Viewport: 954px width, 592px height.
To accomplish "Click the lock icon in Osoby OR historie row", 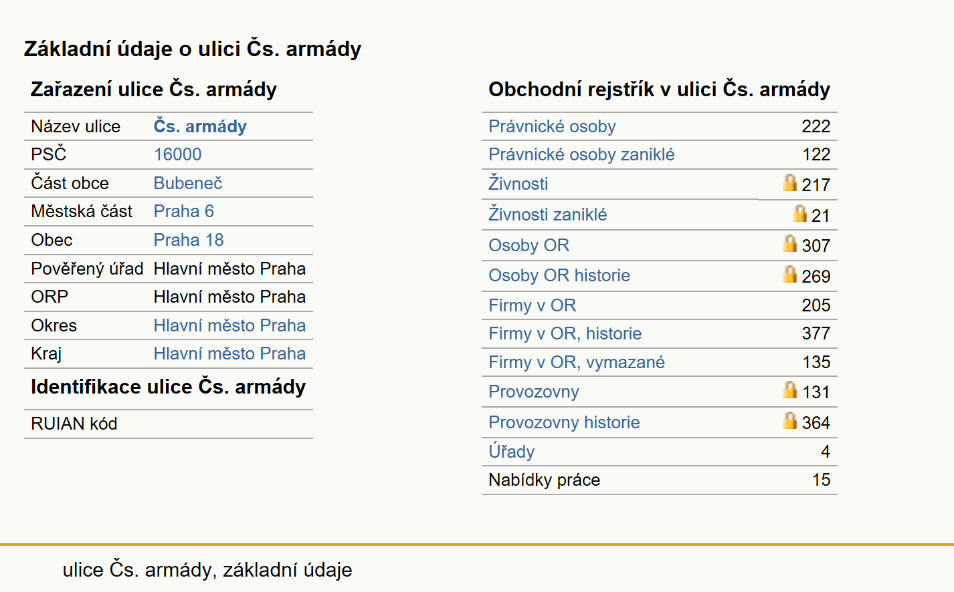I will tap(790, 274).
